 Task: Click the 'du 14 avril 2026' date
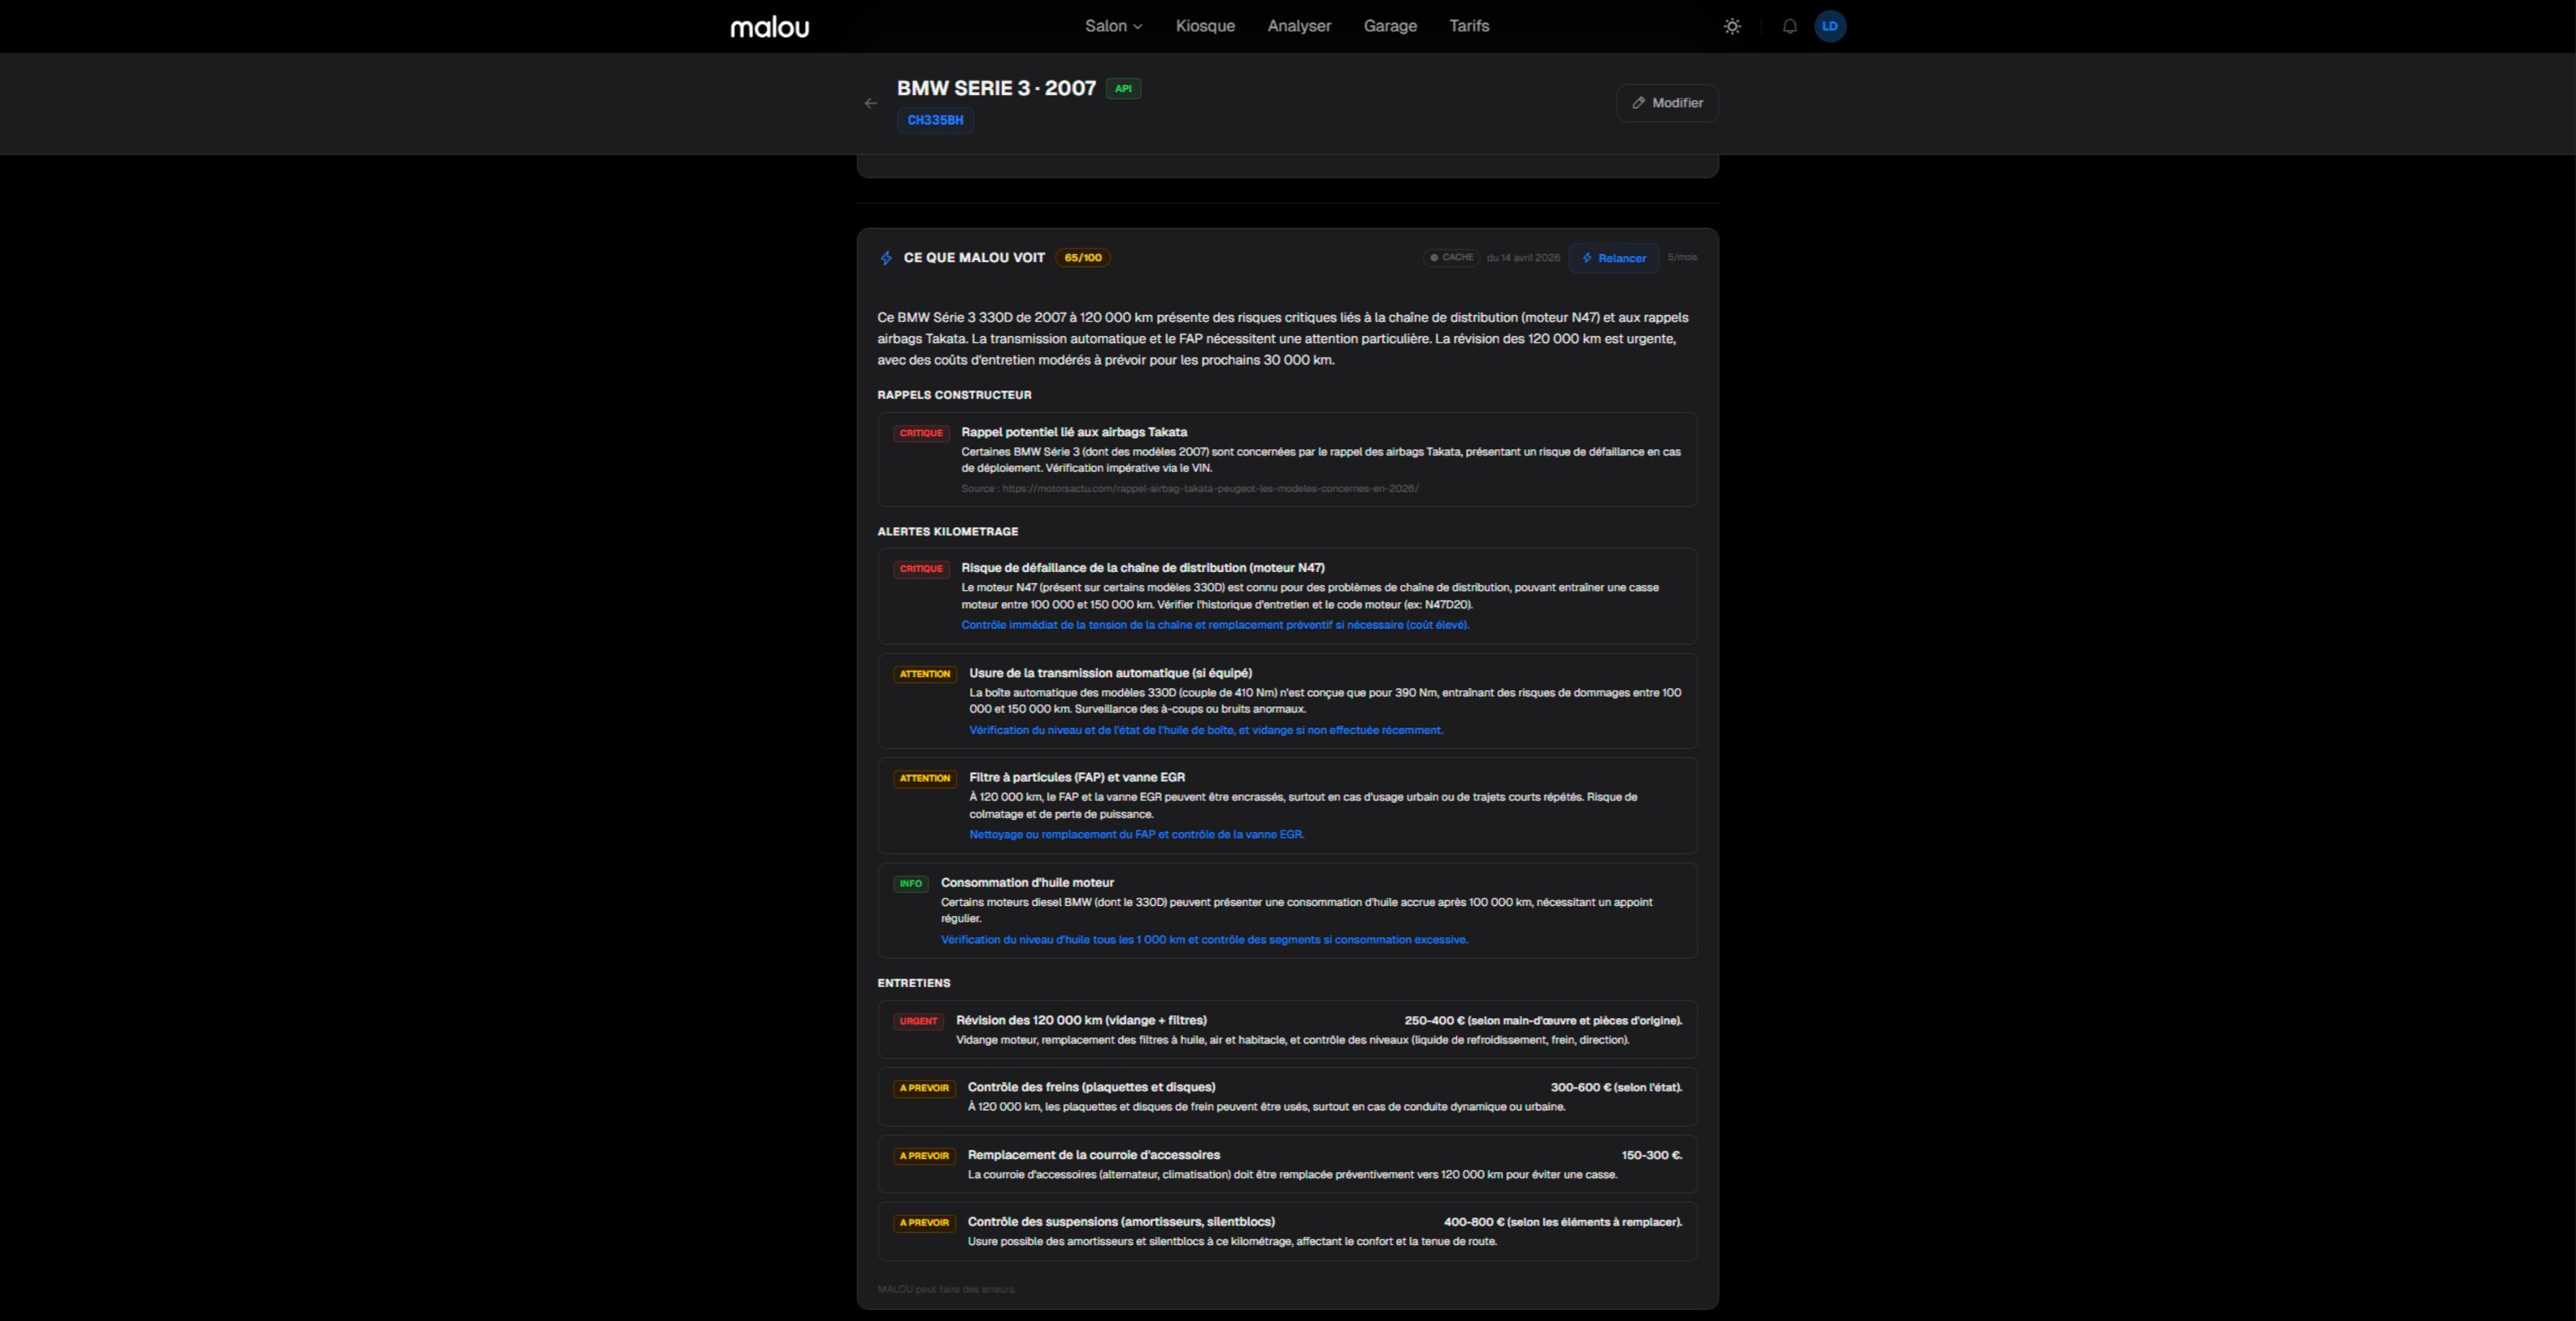coord(1523,258)
